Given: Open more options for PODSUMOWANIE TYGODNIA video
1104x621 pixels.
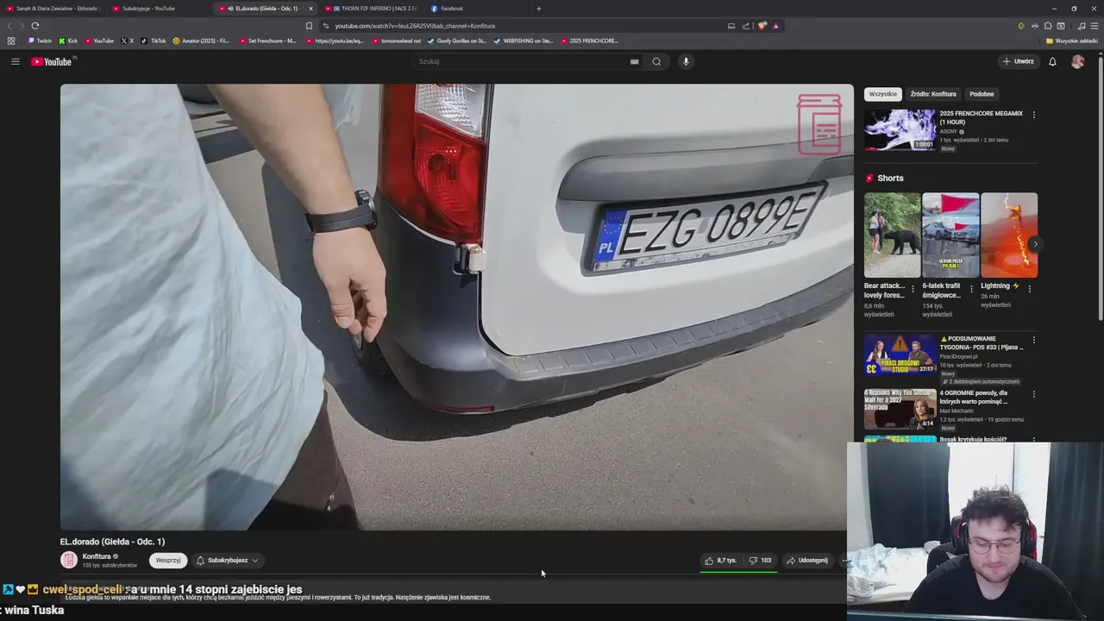Looking at the screenshot, I should pyautogui.click(x=1033, y=341).
